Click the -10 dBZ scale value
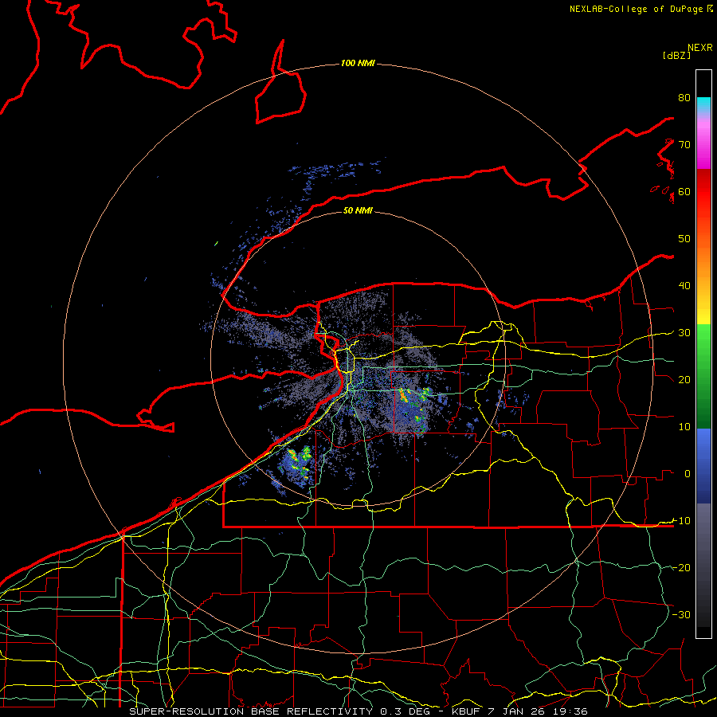This screenshot has width=717, height=717. pos(681,521)
